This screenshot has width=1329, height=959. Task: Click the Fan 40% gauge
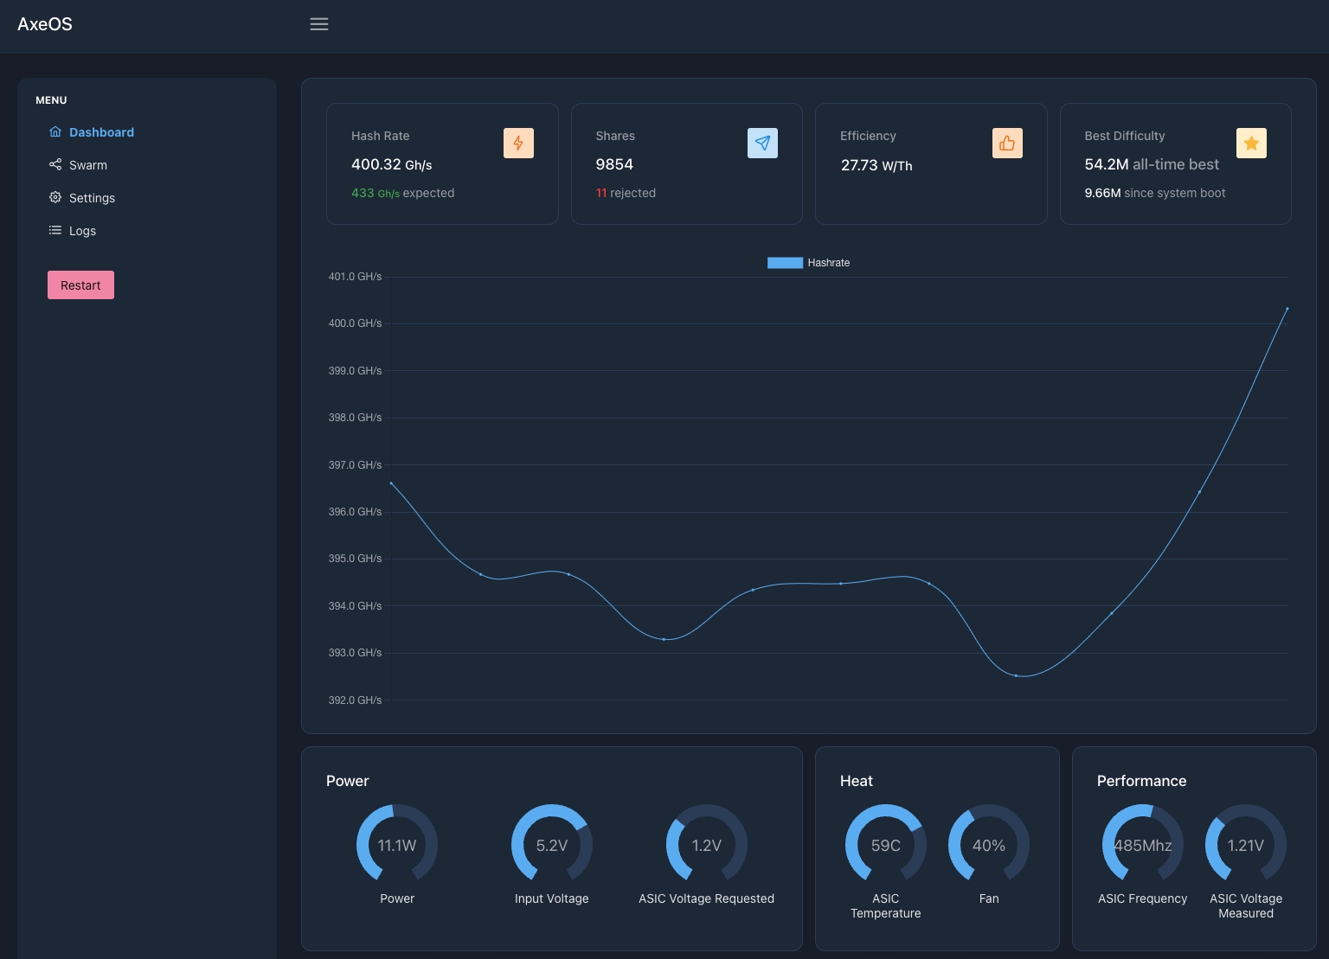pyautogui.click(x=989, y=845)
